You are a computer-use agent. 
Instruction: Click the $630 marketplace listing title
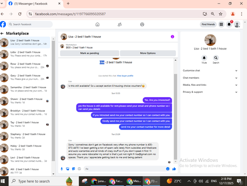pyautogui.click(x=79, y=47)
